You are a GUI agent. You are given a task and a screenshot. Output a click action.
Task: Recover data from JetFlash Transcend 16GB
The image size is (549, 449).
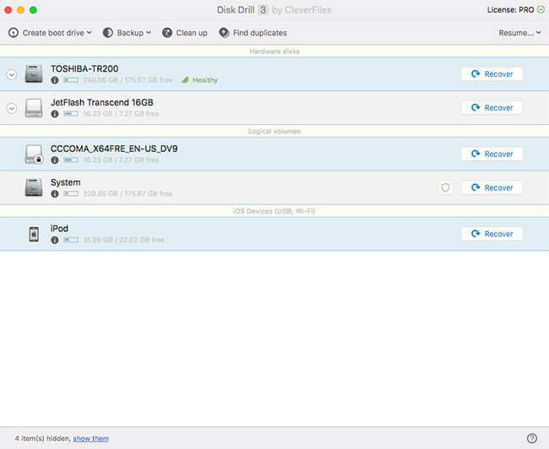(x=492, y=108)
